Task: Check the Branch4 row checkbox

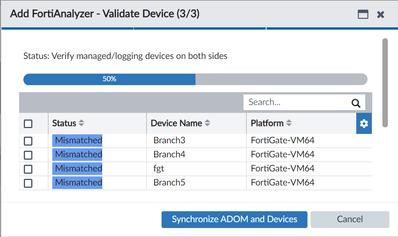Action: pos(28,155)
